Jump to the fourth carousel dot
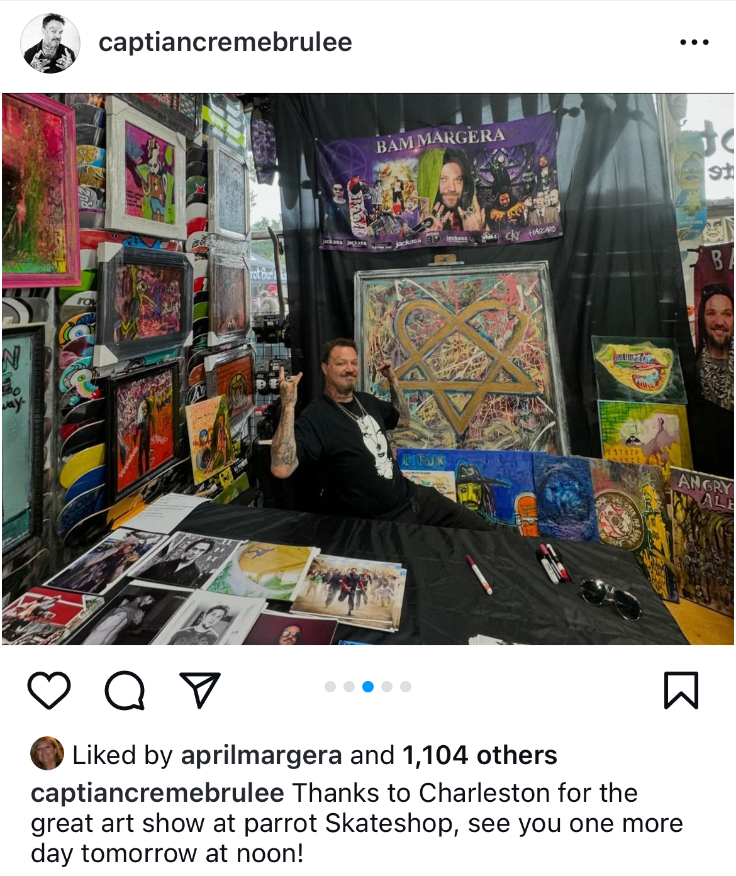The image size is (736, 876). (x=387, y=687)
